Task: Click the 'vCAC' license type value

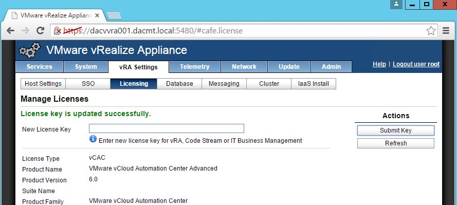Action: [97, 158]
